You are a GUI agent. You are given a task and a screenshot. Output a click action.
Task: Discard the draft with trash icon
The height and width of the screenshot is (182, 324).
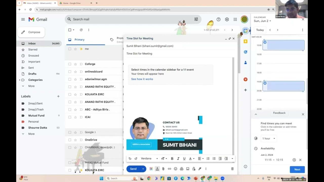click(232, 169)
